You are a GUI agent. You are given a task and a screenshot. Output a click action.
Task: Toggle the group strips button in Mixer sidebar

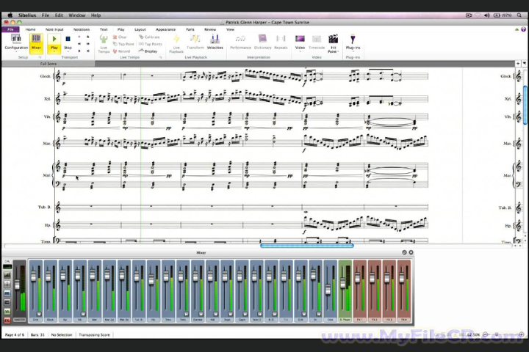click(x=7, y=302)
